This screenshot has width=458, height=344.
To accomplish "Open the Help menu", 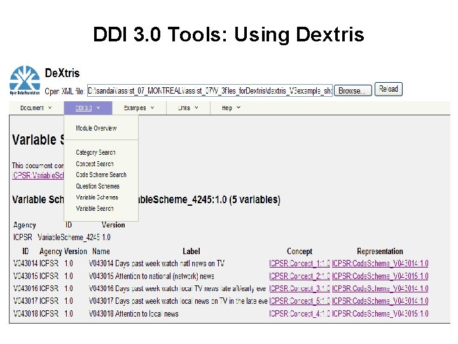I will [231, 108].
